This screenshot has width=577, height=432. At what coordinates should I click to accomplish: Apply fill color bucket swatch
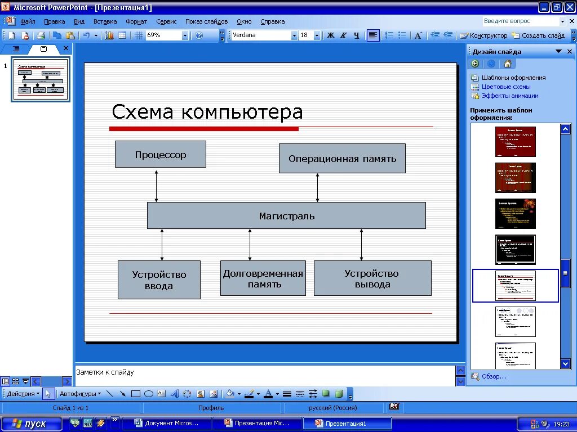tap(230, 394)
